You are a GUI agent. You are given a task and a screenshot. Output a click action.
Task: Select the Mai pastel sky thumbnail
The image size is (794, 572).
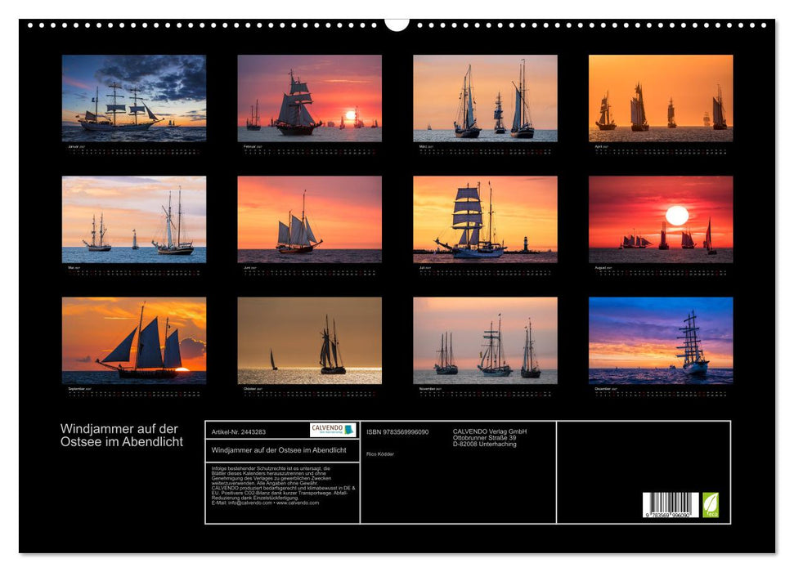click(x=133, y=219)
